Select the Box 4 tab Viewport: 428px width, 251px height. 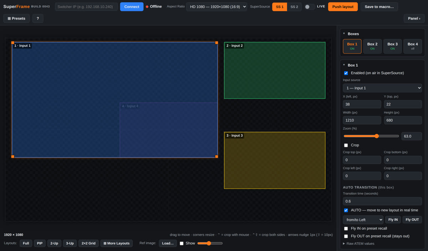pyautogui.click(x=413, y=46)
